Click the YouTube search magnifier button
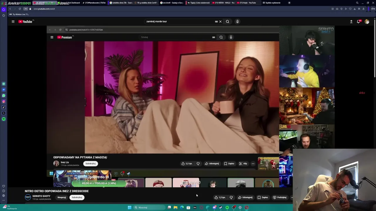 (x=227, y=21)
